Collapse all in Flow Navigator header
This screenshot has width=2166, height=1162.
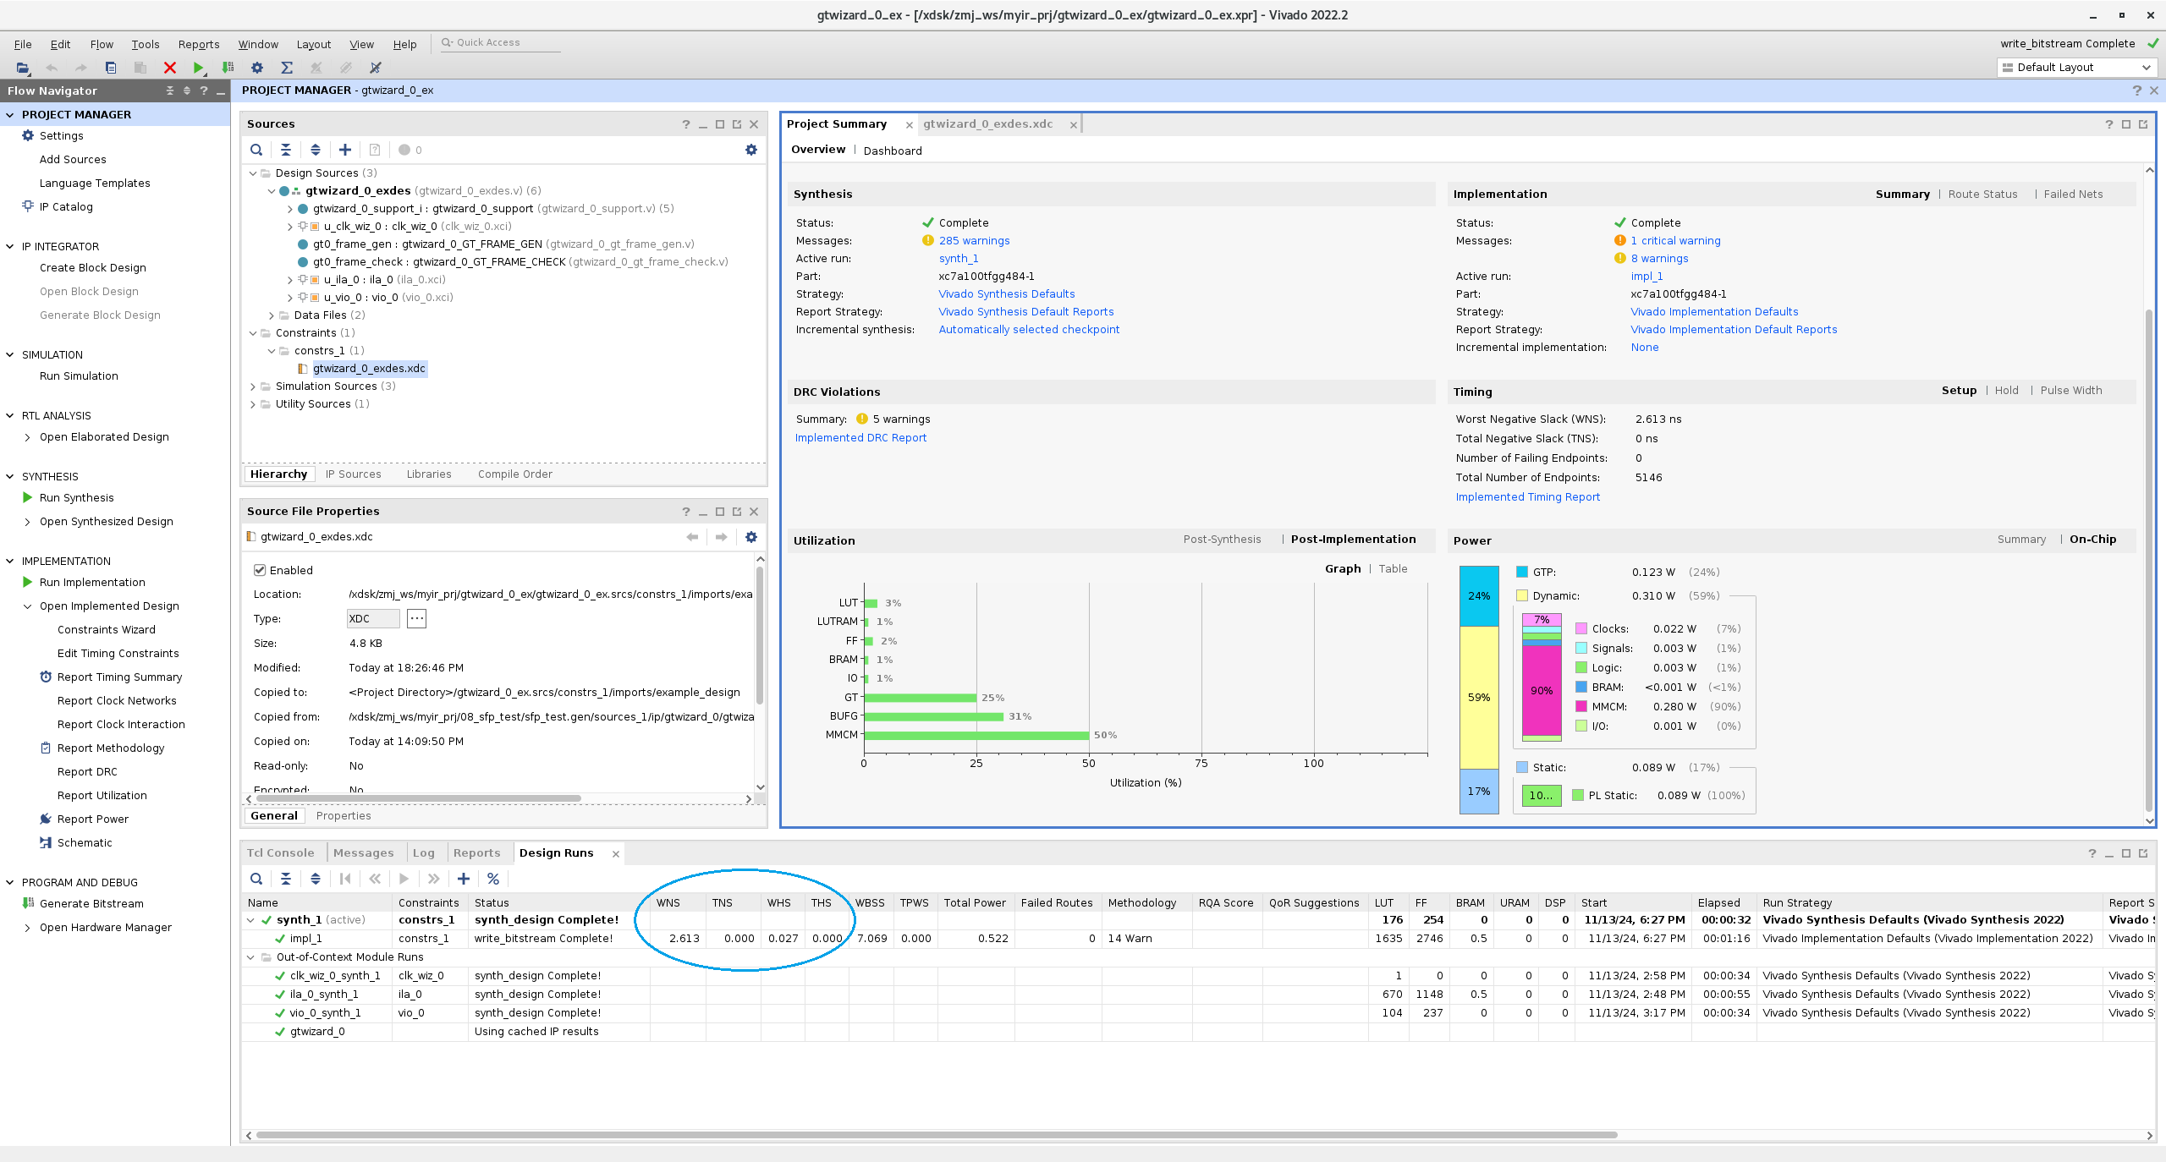coord(170,90)
